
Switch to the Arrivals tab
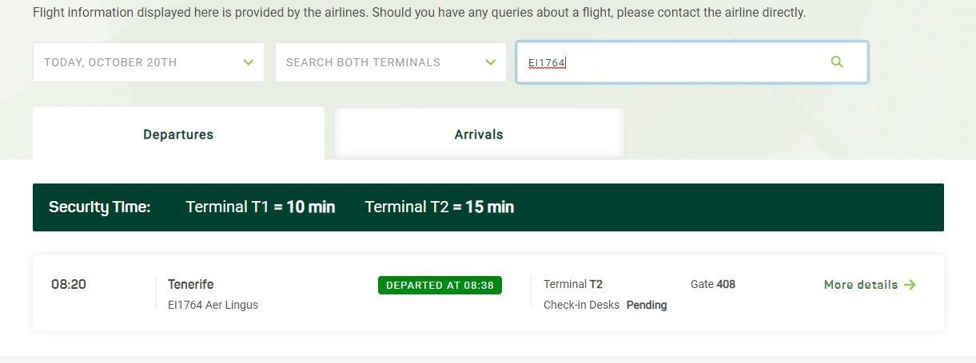coord(479,134)
